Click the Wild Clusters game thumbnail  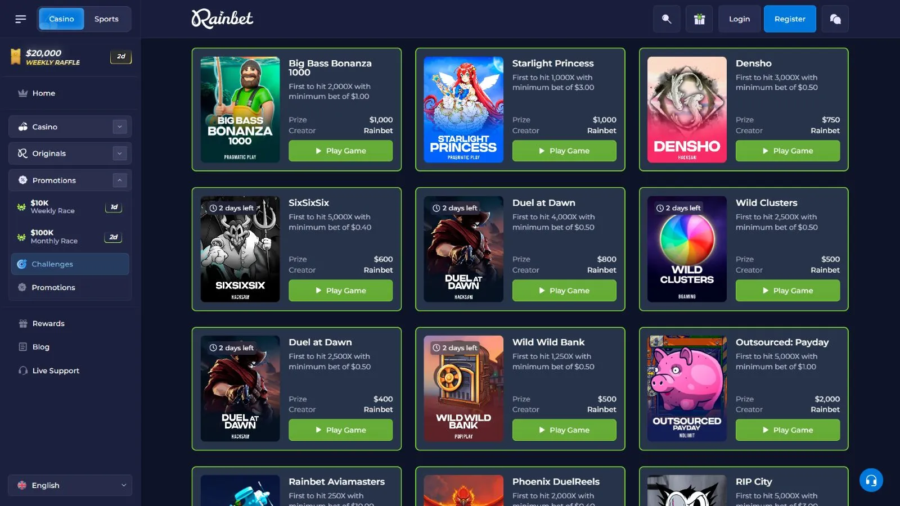[x=687, y=249]
